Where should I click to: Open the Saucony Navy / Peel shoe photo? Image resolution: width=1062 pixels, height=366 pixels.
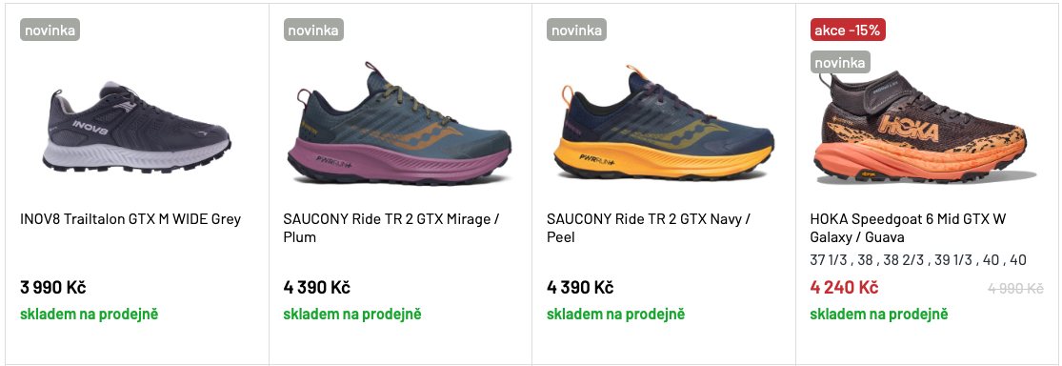pos(663,124)
